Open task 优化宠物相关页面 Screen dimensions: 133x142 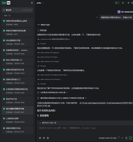coord(18,42)
